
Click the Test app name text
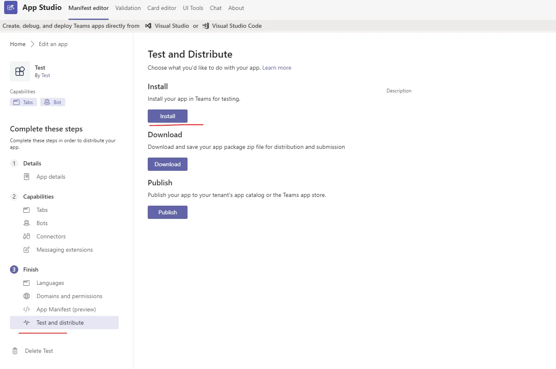click(x=40, y=68)
